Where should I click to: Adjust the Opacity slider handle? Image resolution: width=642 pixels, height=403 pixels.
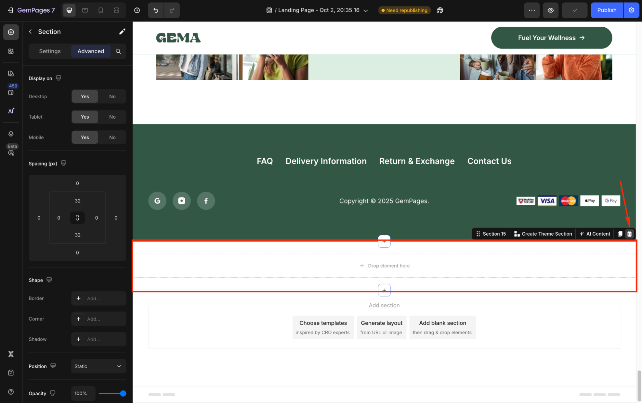tap(123, 393)
